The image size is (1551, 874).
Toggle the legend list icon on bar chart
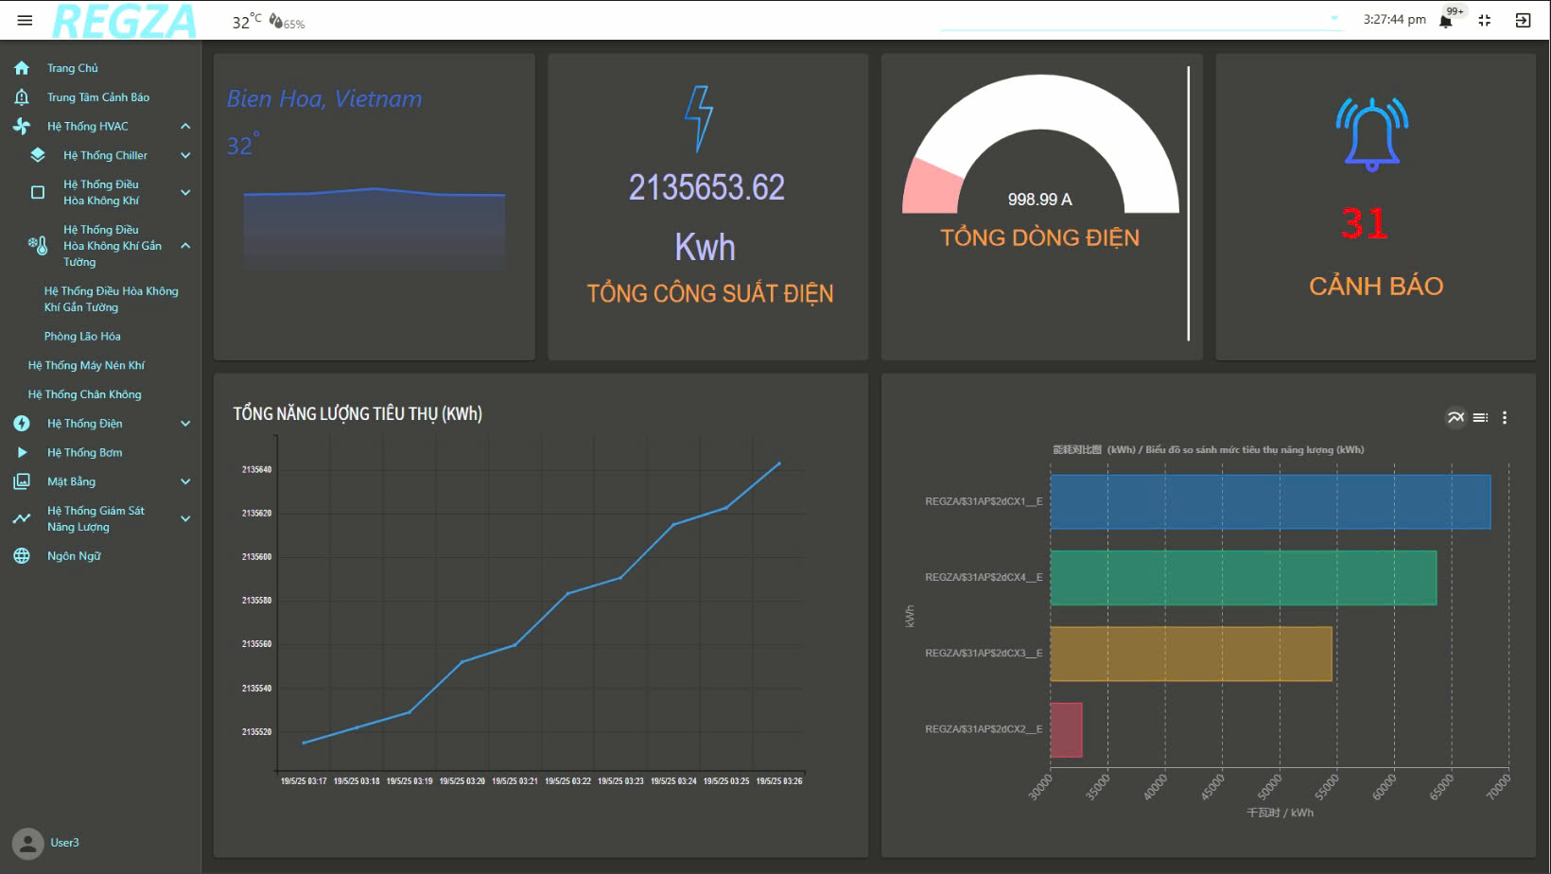click(x=1480, y=417)
